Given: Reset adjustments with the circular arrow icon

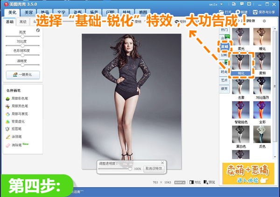Looking at the screenshot, I should [38, 30].
